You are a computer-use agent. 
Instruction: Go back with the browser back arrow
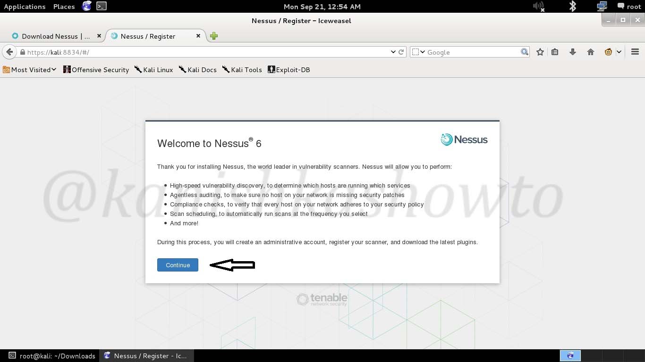9,52
